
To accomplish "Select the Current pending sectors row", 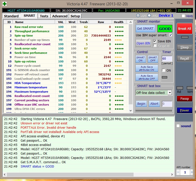I will (66, 100).
